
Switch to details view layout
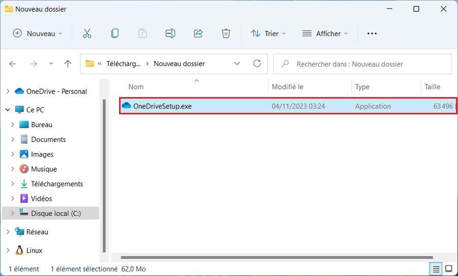click(436, 268)
